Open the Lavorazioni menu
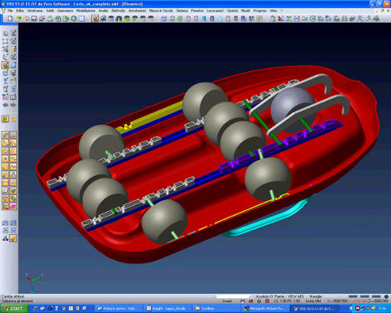This screenshot has width=391, height=313. pos(215,10)
